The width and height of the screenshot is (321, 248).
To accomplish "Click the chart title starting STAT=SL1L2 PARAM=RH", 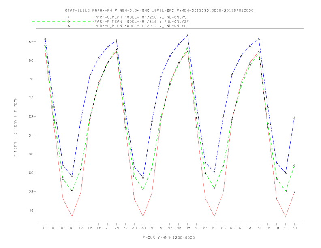I will [x=159, y=11].
